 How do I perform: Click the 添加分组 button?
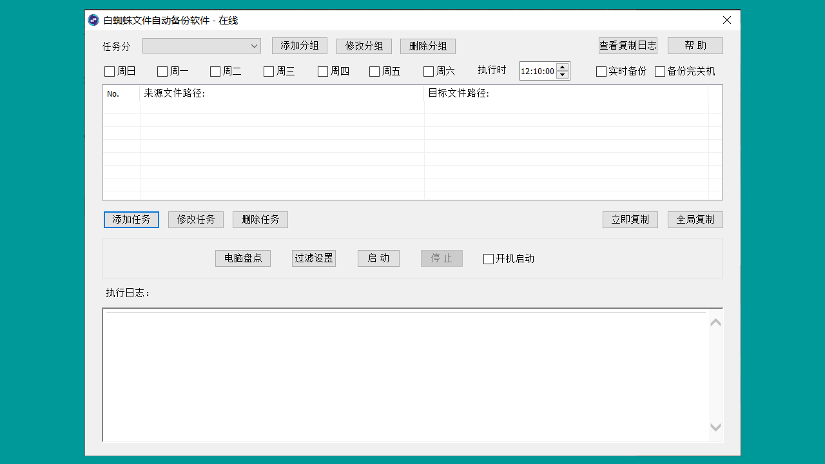pyautogui.click(x=300, y=46)
